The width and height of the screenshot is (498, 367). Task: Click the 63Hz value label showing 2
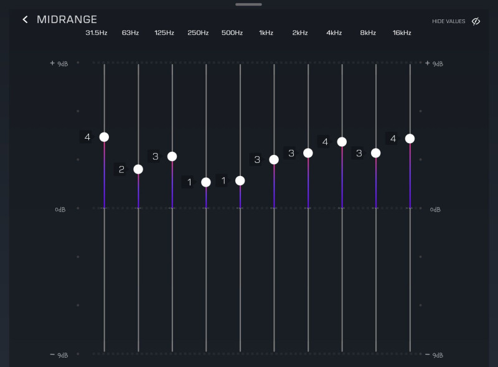(x=121, y=169)
